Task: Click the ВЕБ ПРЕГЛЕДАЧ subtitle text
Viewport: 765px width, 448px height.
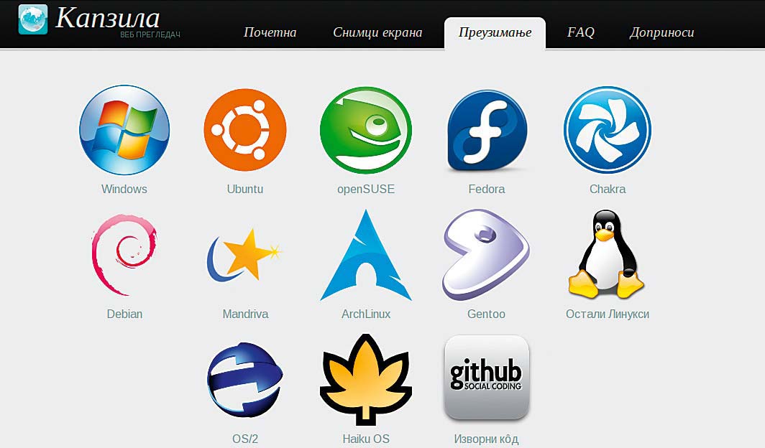Action: (x=150, y=35)
